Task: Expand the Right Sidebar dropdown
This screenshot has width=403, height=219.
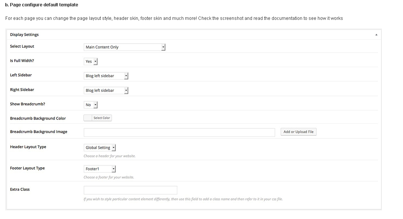Action: [x=106, y=90]
